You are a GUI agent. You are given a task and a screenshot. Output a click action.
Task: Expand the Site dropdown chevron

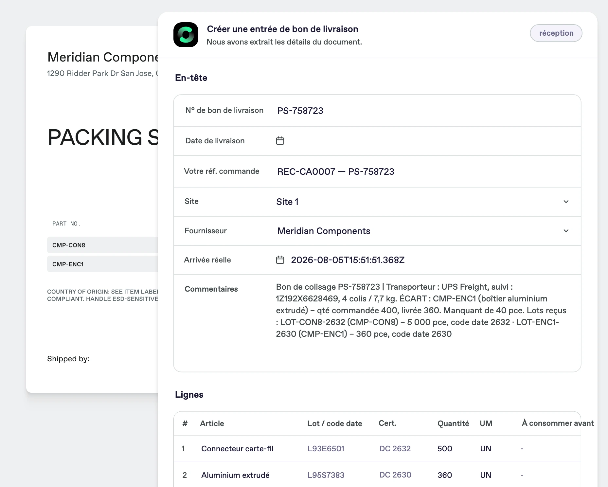[x=566, y=202]
